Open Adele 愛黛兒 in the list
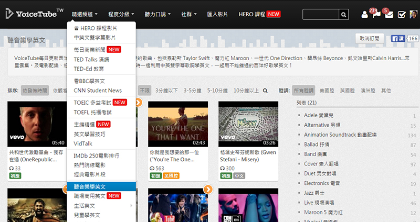This screenshot has width=420, height=222. [x=322, y=115]
